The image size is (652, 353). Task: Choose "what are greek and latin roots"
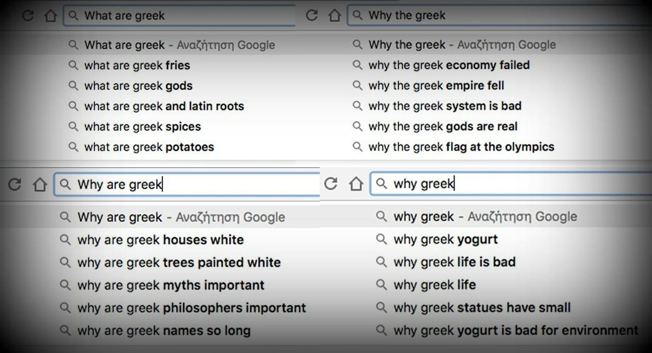164,107
